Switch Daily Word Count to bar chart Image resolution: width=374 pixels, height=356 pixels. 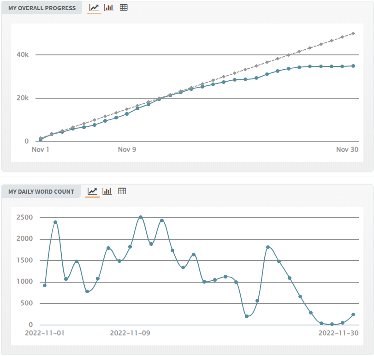107,191
